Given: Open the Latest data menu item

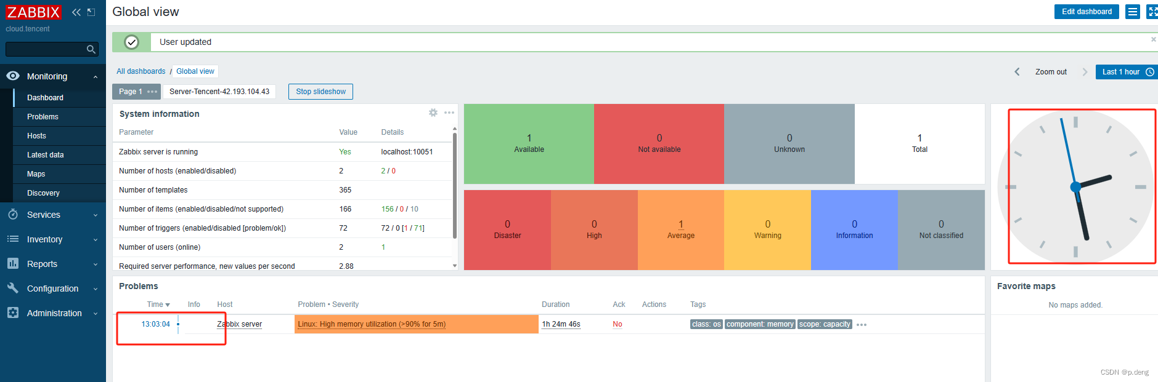Looking at the screenshot, I should point(46,155).
